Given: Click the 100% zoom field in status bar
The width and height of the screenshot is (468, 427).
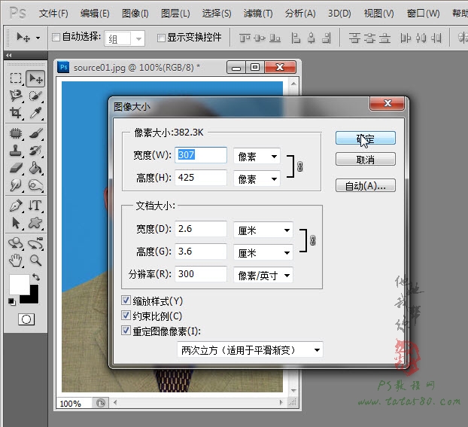Looking at the screenshot, I should [x=74, y=404].
